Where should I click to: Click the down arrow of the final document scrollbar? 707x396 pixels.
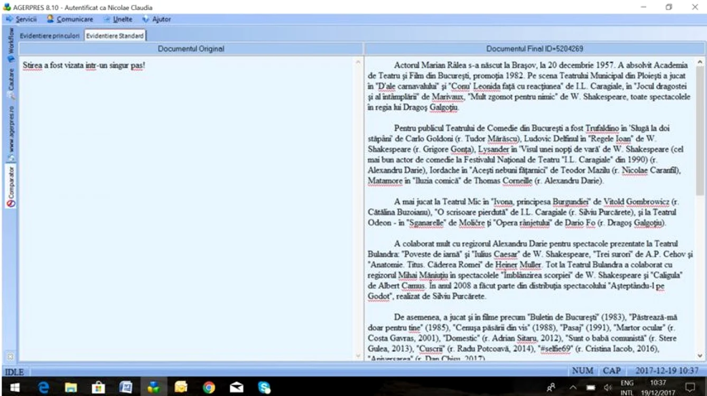pyautogui.click(x=700, y=356)
